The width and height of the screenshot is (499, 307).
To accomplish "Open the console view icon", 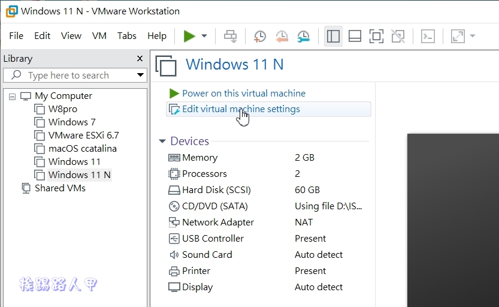I will 428,36.
